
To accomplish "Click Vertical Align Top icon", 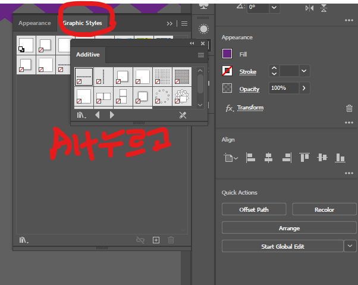I will pyautogui.click(x=304, y=158).
